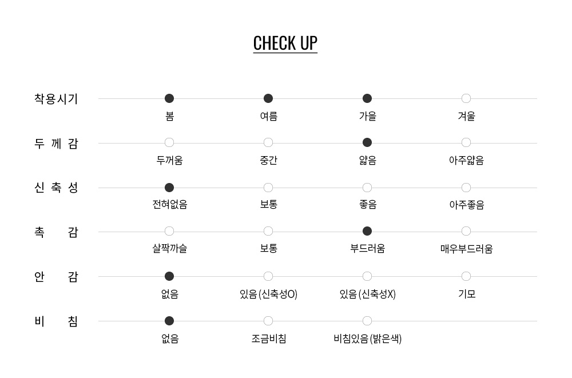Click the 착용시기 row label

pos(56,99)
